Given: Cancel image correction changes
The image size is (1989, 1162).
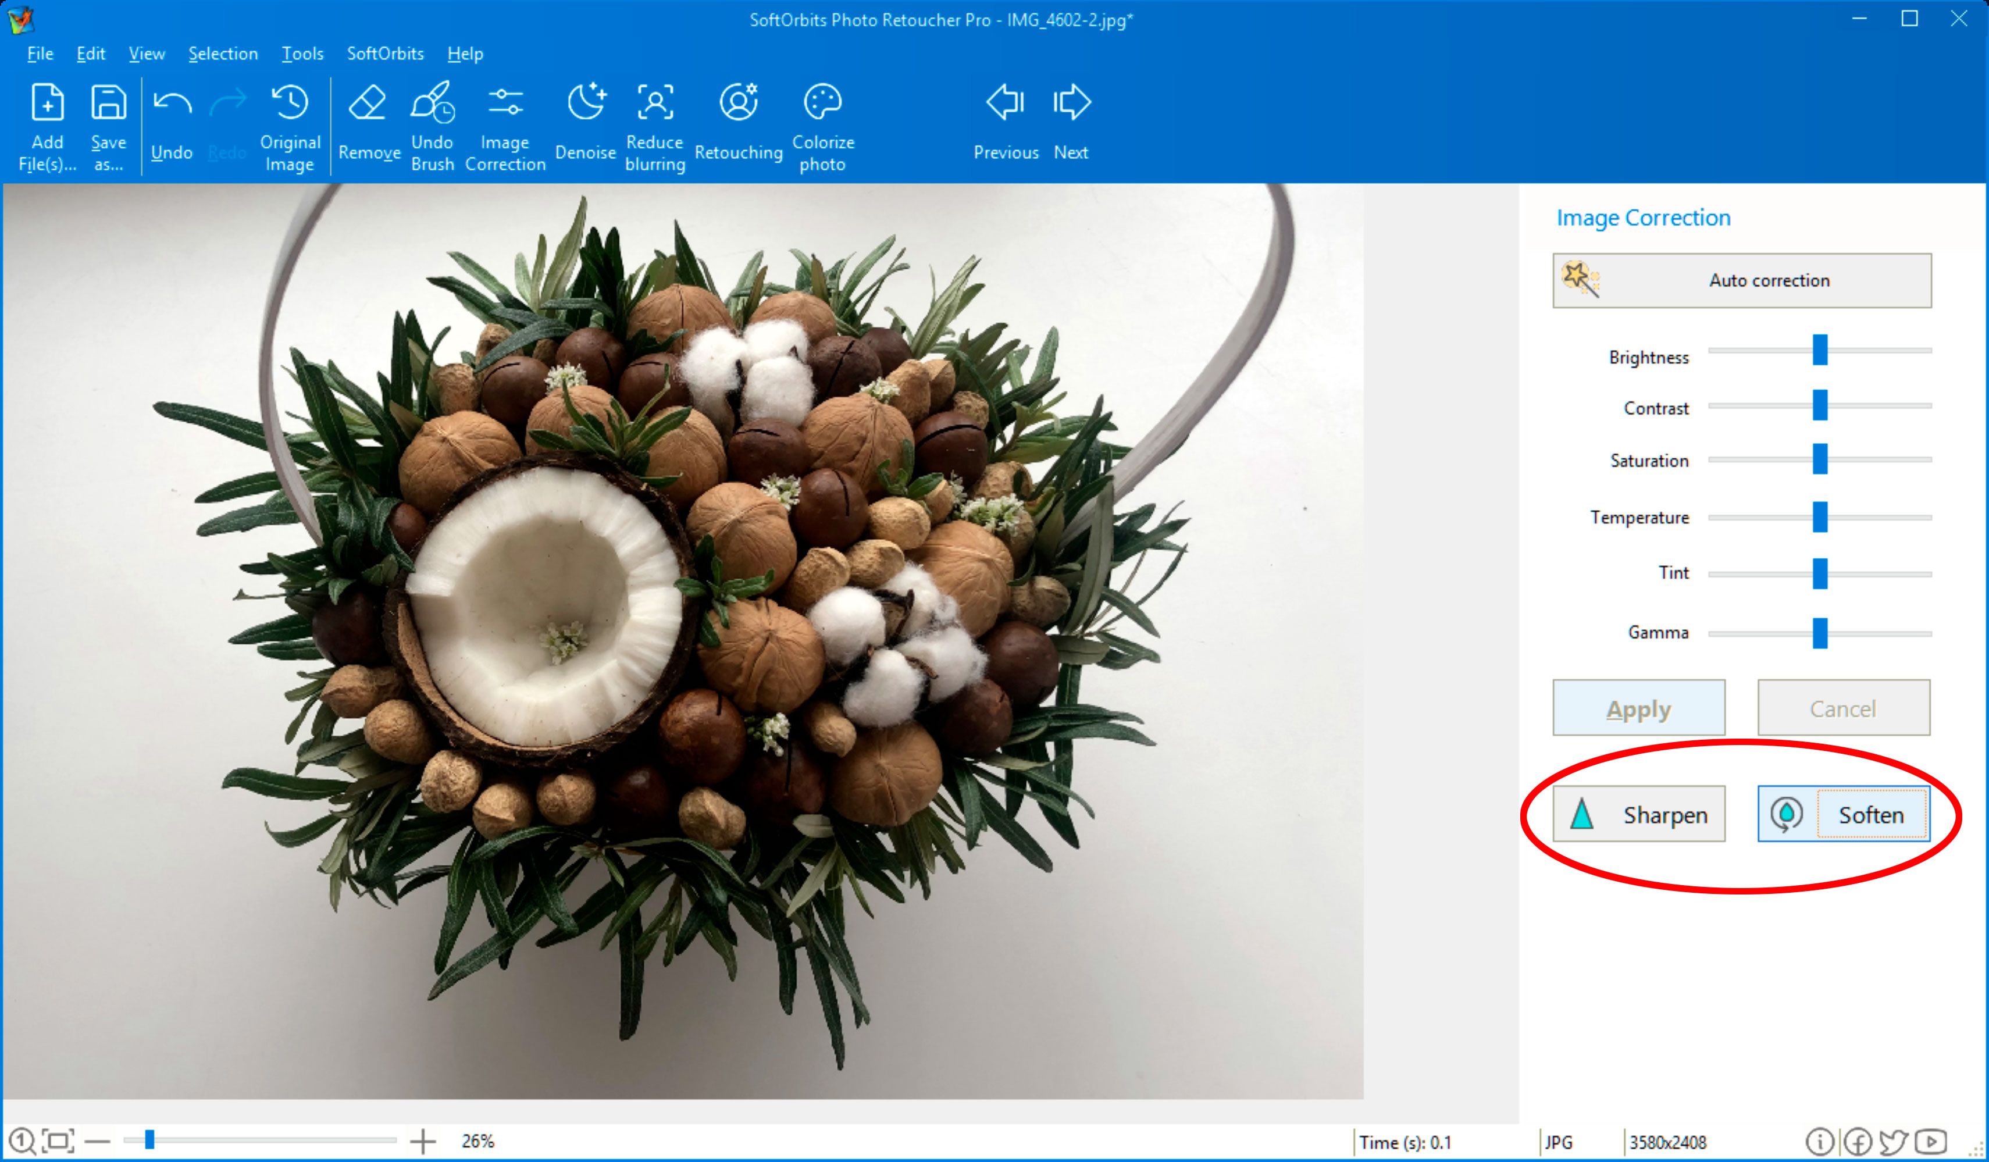Looking at the screenshot, I should coord(1841,707).
